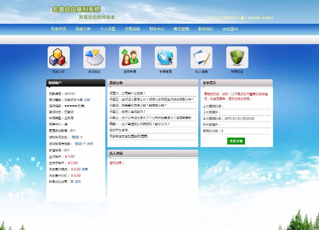Go to 玩家首页 in navigation bar
The image size is (319, 230).
(x=59, y=29)
